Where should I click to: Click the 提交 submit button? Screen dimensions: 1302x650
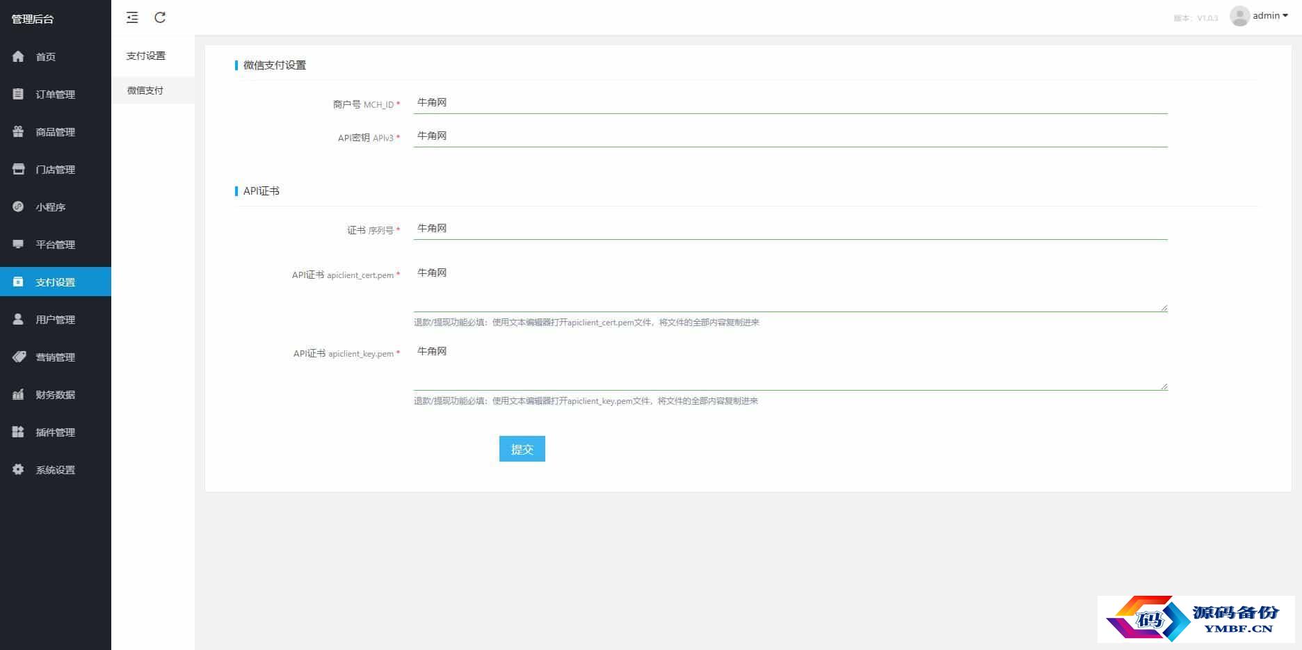pyautogui.click(x=522, y=449)
